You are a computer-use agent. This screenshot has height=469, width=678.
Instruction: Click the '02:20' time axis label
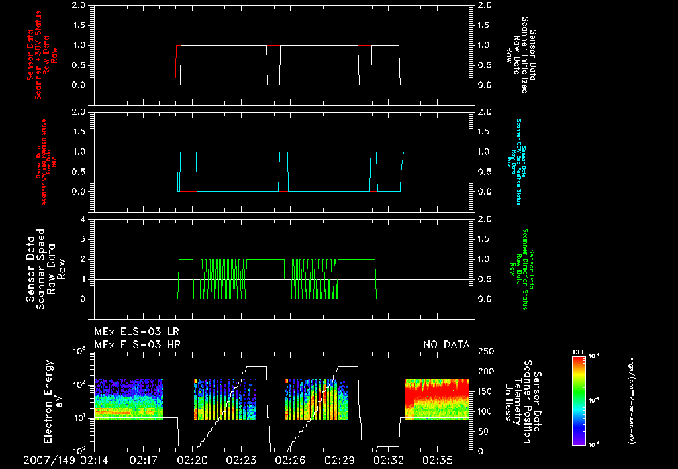click(192, 460)
